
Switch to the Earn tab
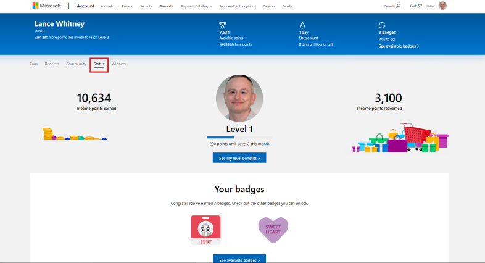coord(34,64)
